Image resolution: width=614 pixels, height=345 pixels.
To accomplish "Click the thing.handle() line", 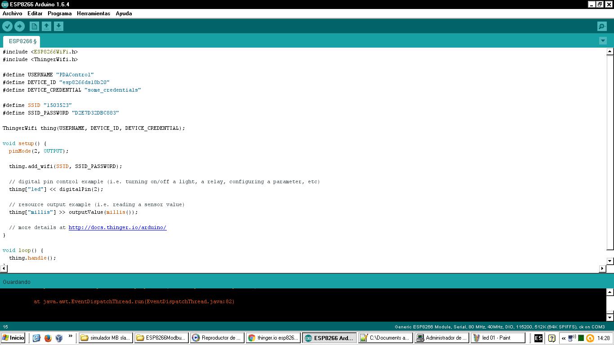I will pyautogui.click(x=32, y=258).
